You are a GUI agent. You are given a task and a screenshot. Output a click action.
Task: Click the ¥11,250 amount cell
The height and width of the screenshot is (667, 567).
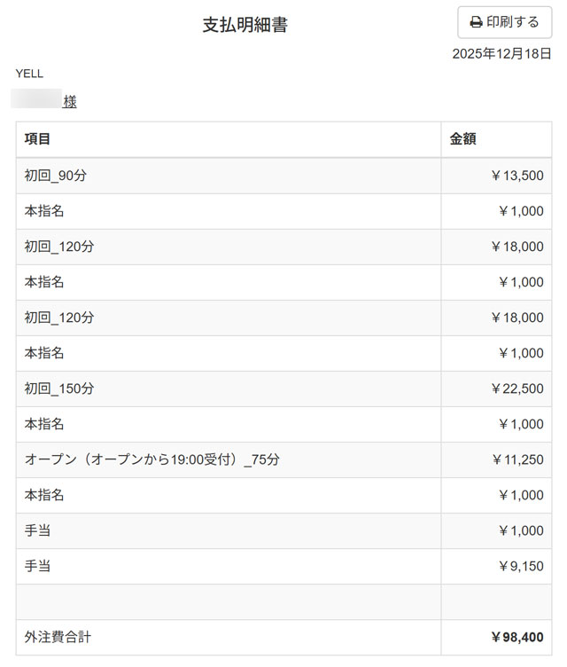click(517, 459)
